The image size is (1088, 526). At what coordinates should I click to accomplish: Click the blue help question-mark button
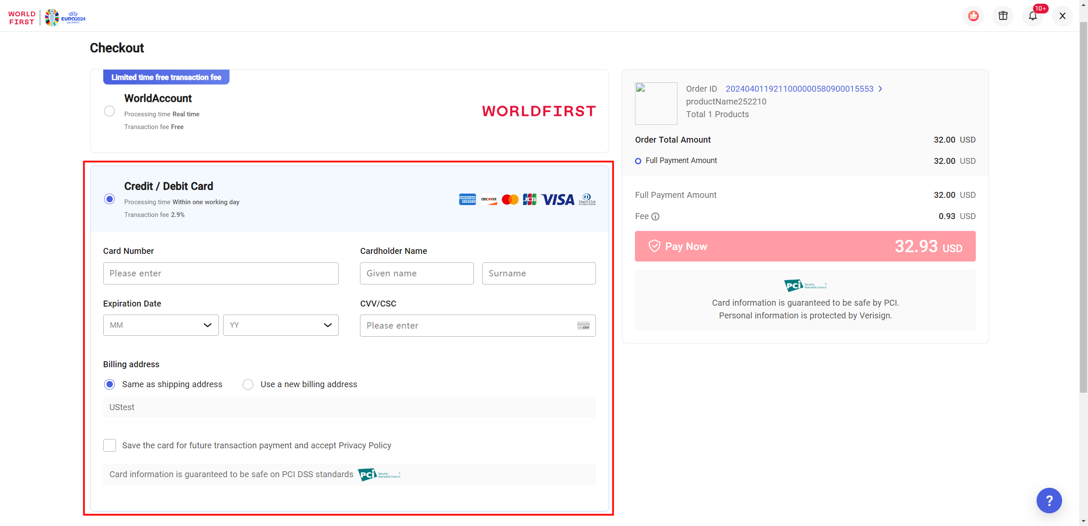click(x=1049, y=501)
